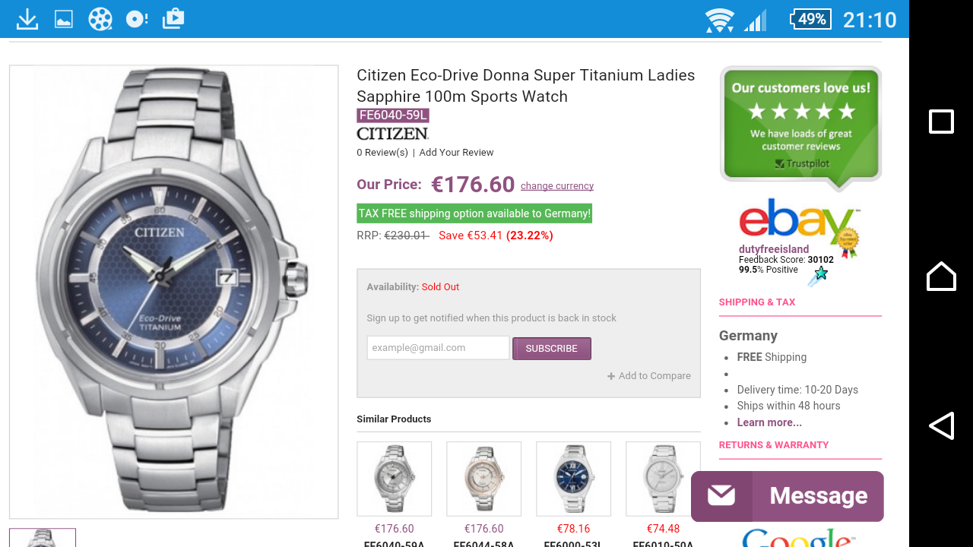
Task: Select the blue-dial €78.16 similar watch
Action: click(x=573, y=479)
